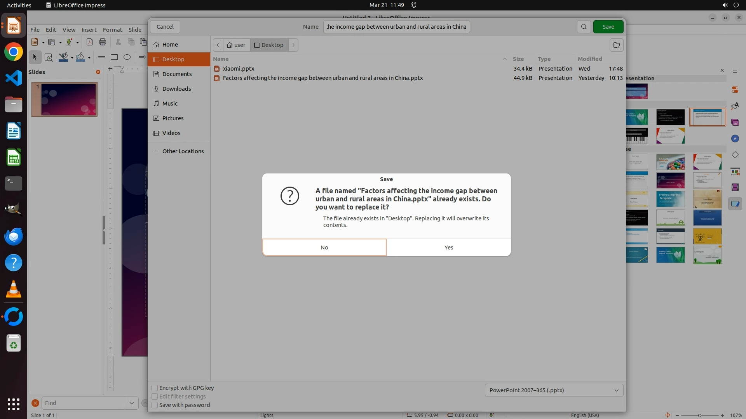Click the file Name input field
Image resolution: width=746 pixels, height=419 pixels.
(x=396, y=27)
